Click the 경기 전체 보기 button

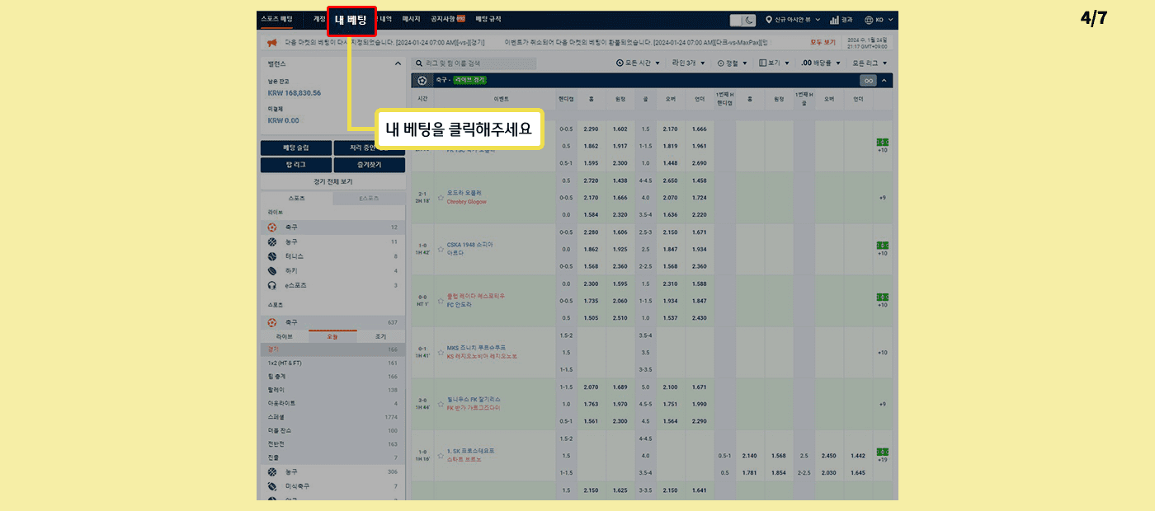(332, 181)
